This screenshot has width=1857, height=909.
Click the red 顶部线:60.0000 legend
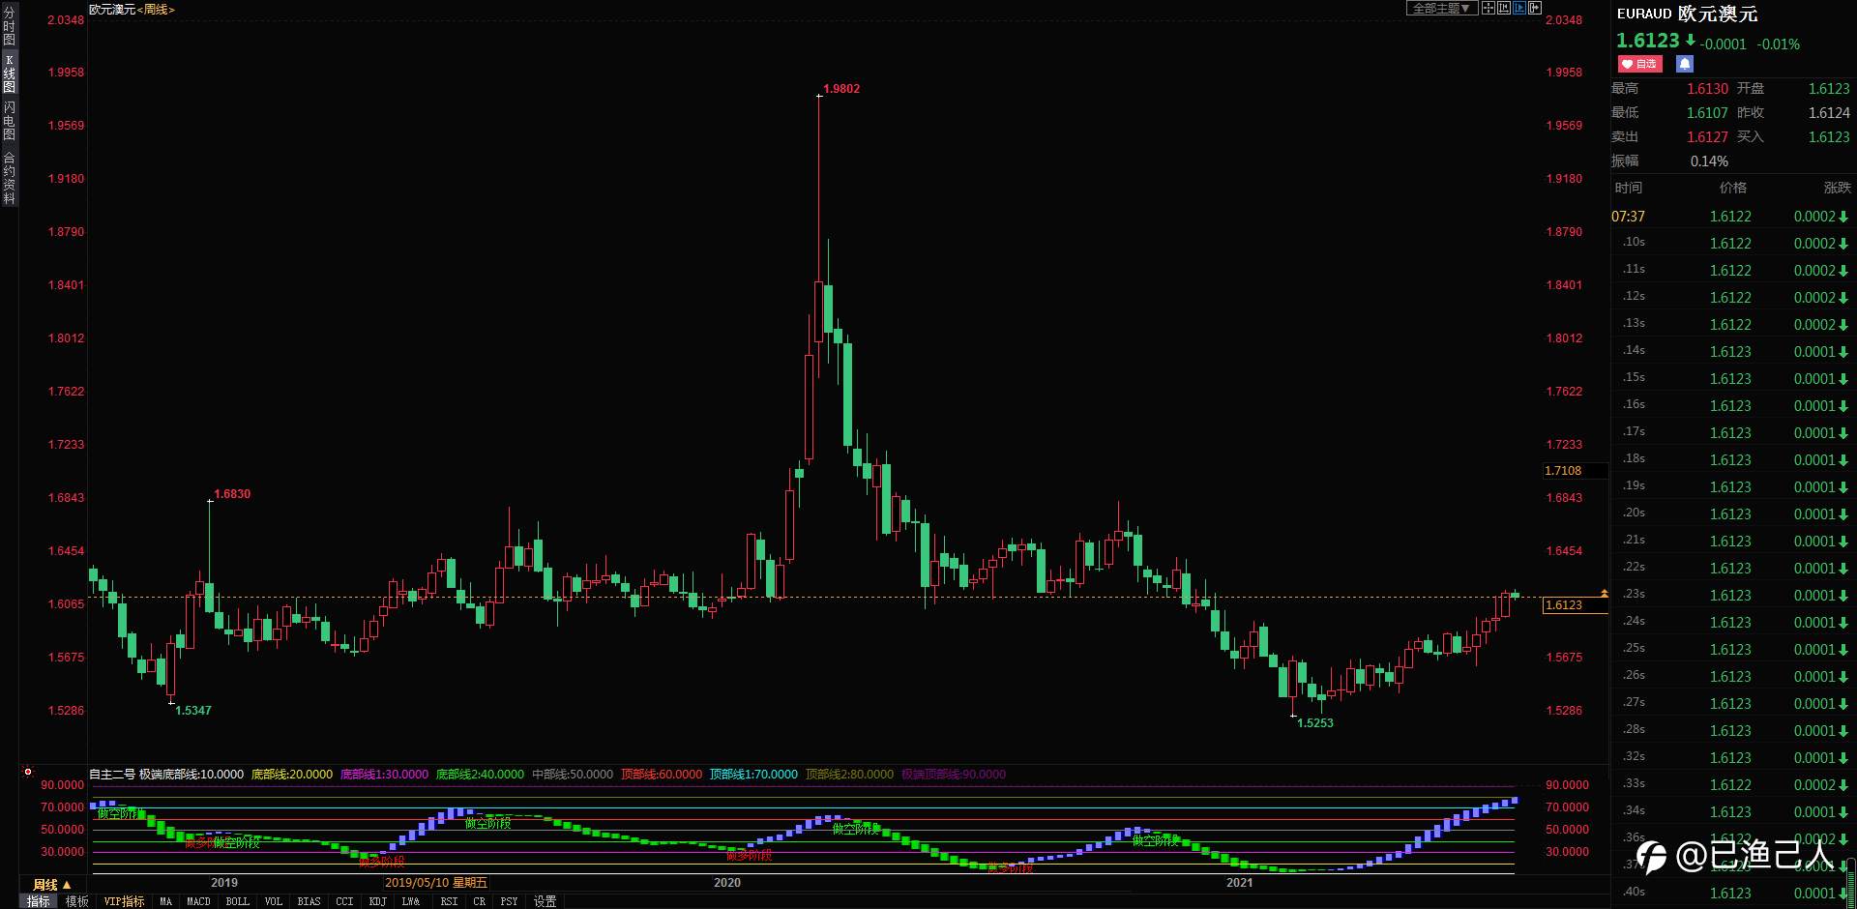(662, 775)
